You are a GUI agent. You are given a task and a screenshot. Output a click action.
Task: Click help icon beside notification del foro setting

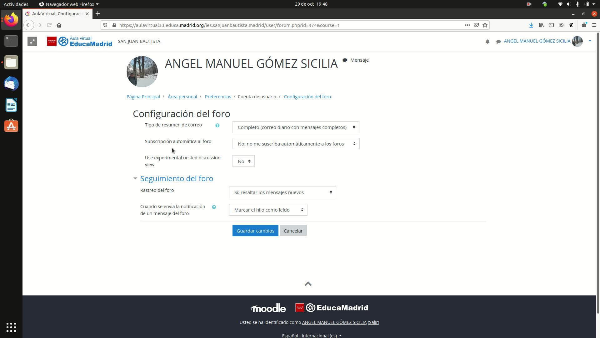(214, 207)
